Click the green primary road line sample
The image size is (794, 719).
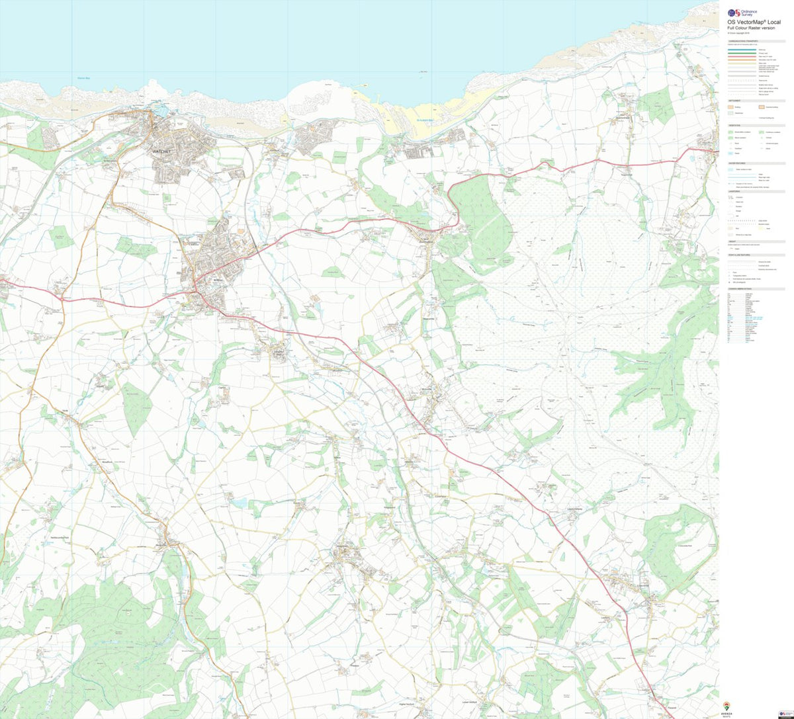click(742, 53)
